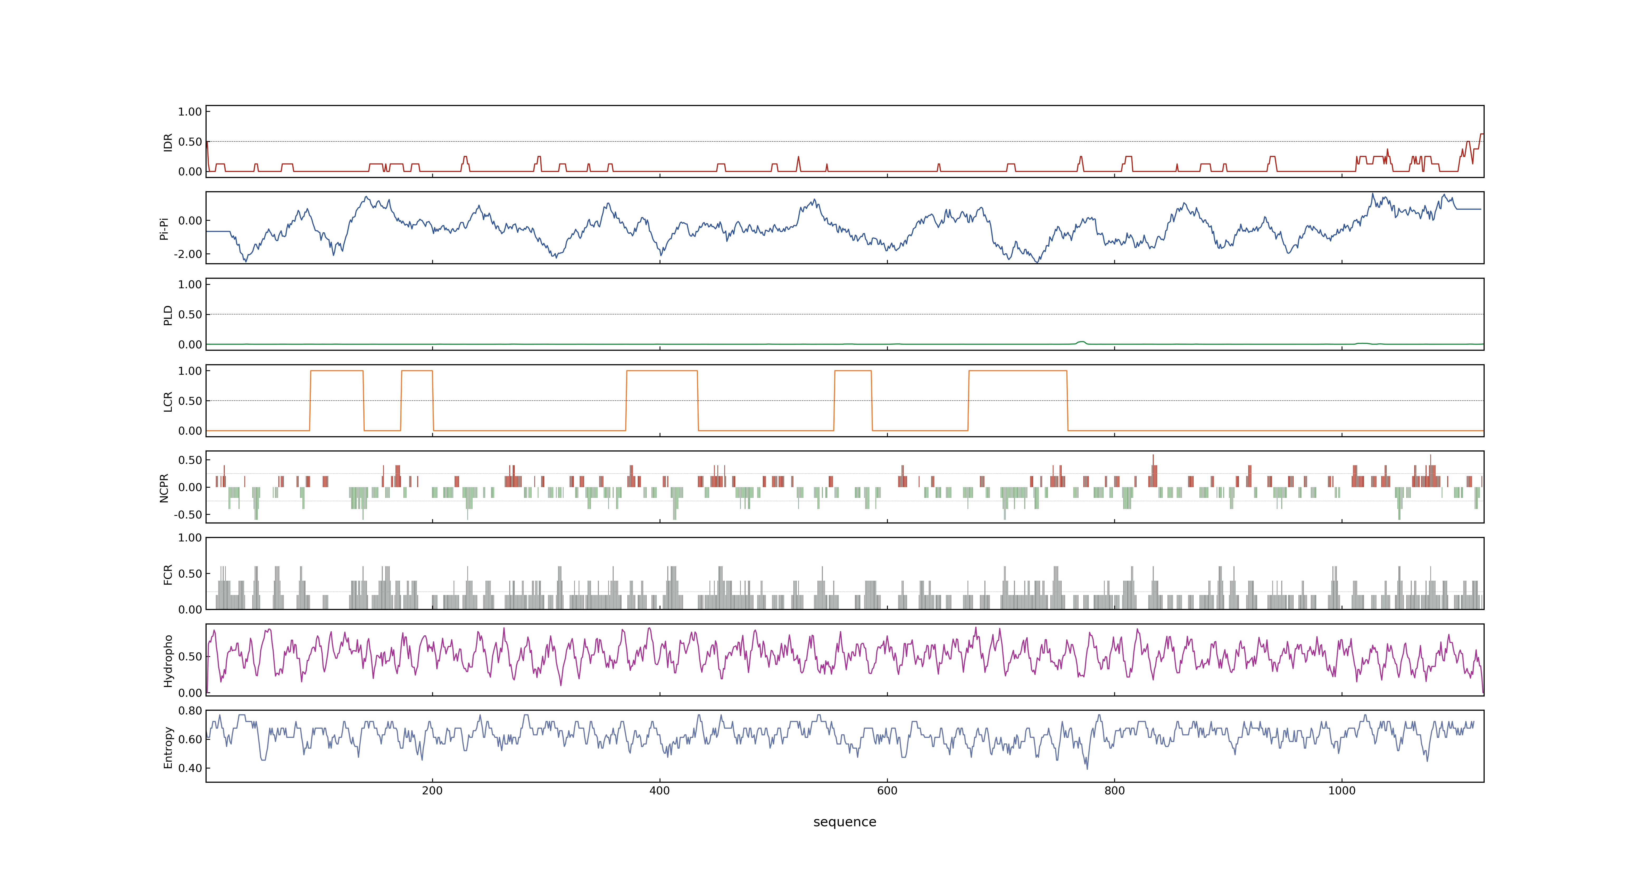
Task: Click the 0.50 tick of the FCR panel
Action: pos(190,574)
